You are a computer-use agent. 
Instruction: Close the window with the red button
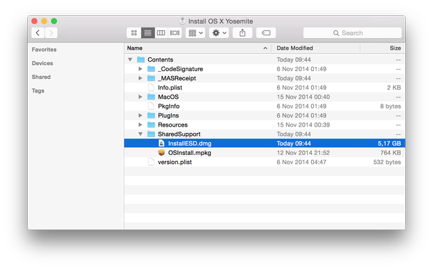pos(35,21)
